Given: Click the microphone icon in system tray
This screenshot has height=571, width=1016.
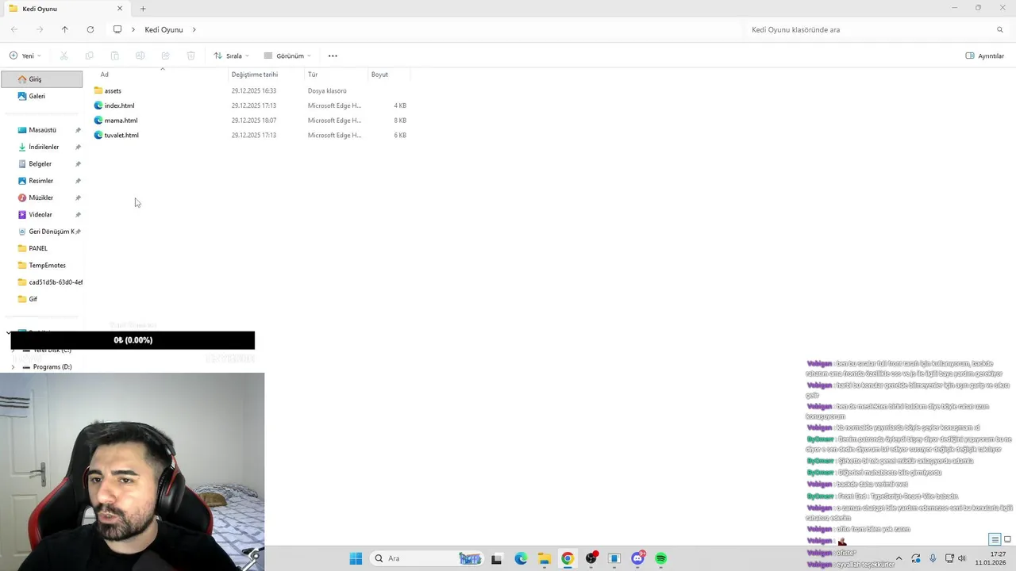Looking at the screenshot, I should point(933,558).
